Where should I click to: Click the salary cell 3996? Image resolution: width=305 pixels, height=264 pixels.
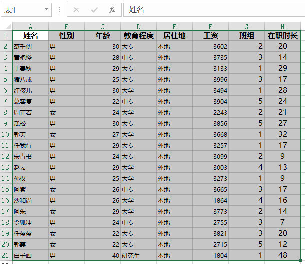[x=210, y=79]
